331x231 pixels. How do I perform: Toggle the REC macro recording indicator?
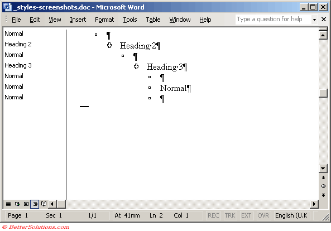[x=213, y=215]
